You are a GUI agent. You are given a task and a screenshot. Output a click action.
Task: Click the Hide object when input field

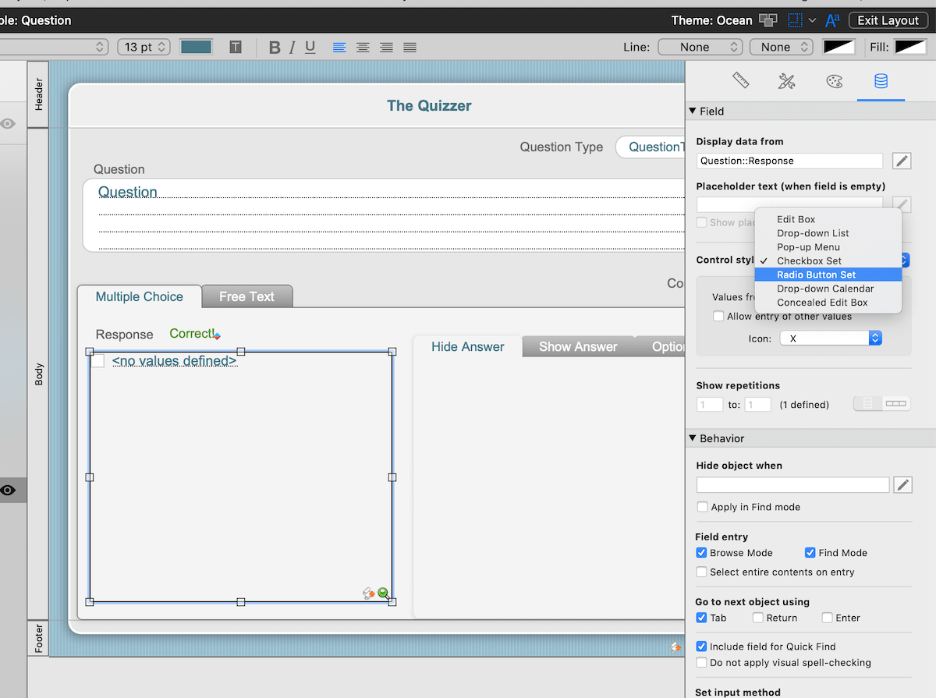(x=792, y=485)
